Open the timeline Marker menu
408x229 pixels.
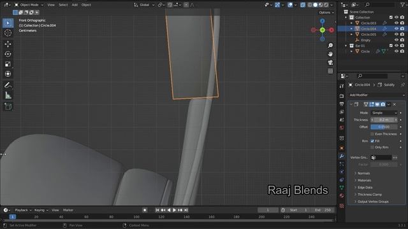click(x=68, y=210)
